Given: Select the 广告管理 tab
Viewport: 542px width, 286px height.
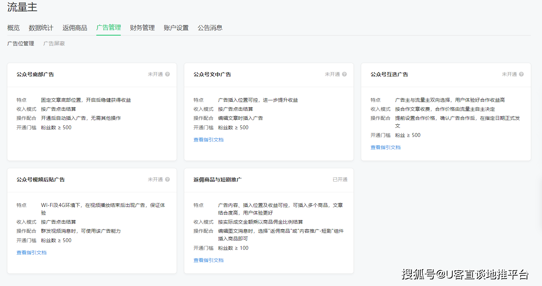Looking at the screenshot, I should pyautogui.click(x=109, y=28).
